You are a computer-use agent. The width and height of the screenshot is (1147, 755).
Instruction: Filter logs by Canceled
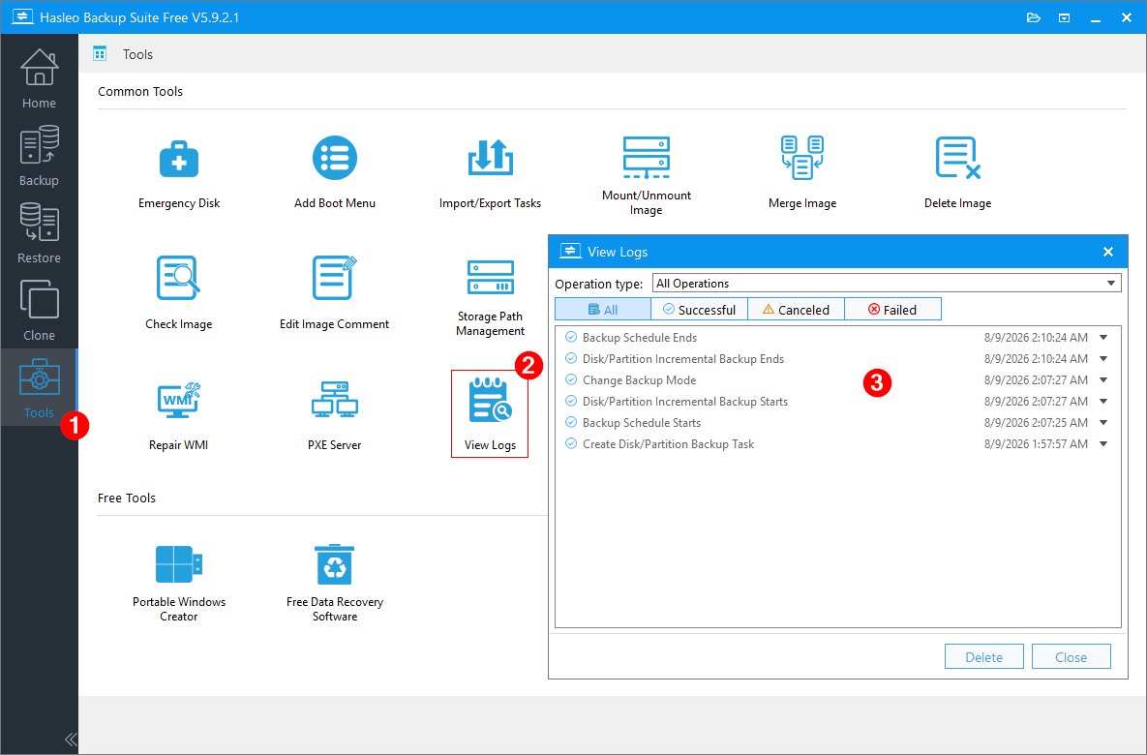coord(796,310)
